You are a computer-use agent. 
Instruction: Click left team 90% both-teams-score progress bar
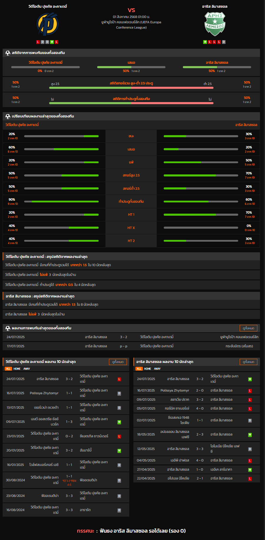coord(61,202)
